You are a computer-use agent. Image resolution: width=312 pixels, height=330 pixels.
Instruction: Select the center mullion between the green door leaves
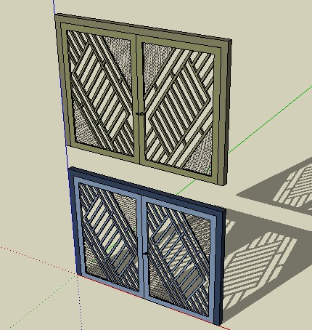pos(139,100)
